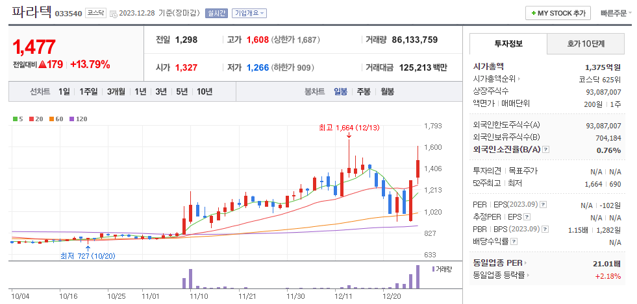The width and height of the screenshot is (637, 304).
Task: Open the 기업개요 dropdown
Action: tap(249, 14)
